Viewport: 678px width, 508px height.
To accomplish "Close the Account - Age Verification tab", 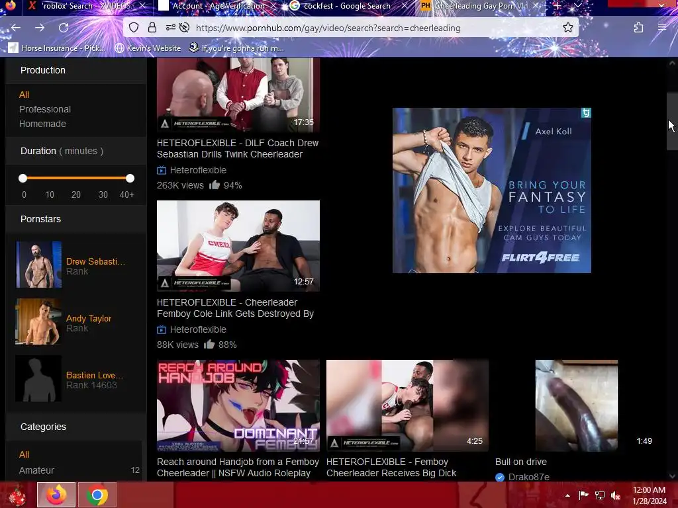I will pos(273,5).
